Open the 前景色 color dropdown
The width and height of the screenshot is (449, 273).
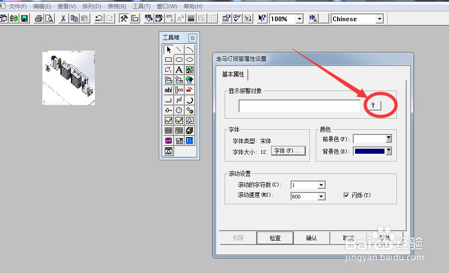389,139
